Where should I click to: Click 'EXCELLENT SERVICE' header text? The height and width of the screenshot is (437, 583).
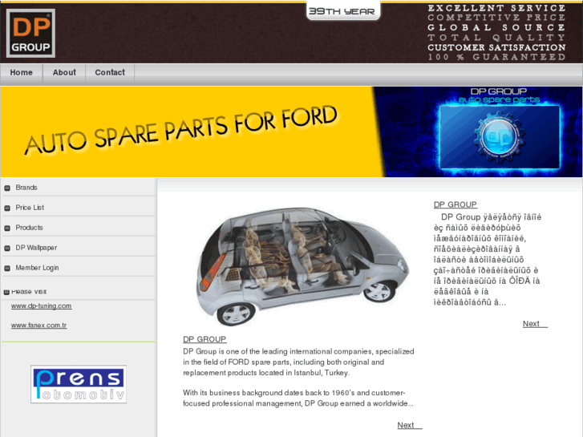point(496,8)
